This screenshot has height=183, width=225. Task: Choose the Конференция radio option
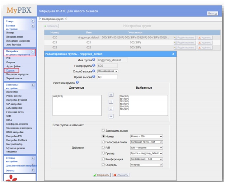pos(104,159)
